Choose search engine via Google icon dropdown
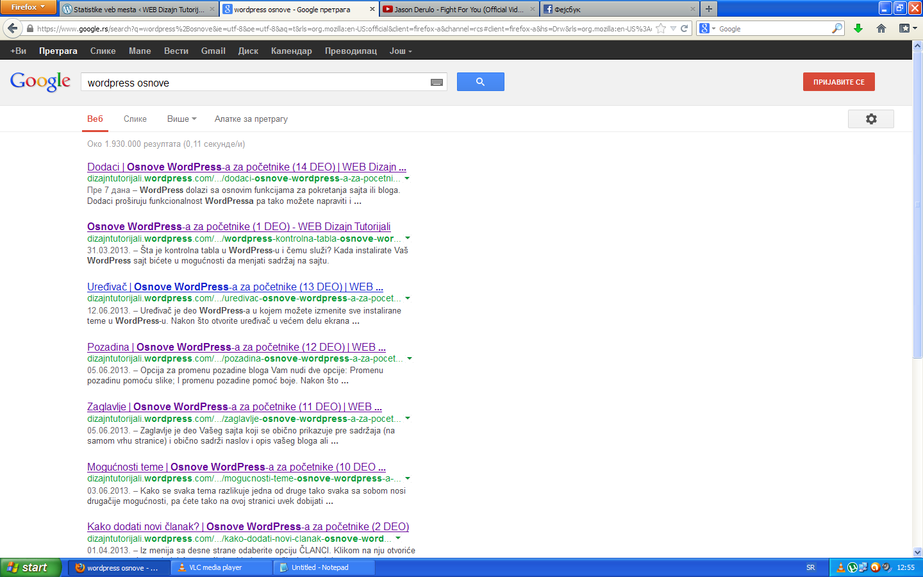Viewport: 923px width, 577px height. [707, 28]
